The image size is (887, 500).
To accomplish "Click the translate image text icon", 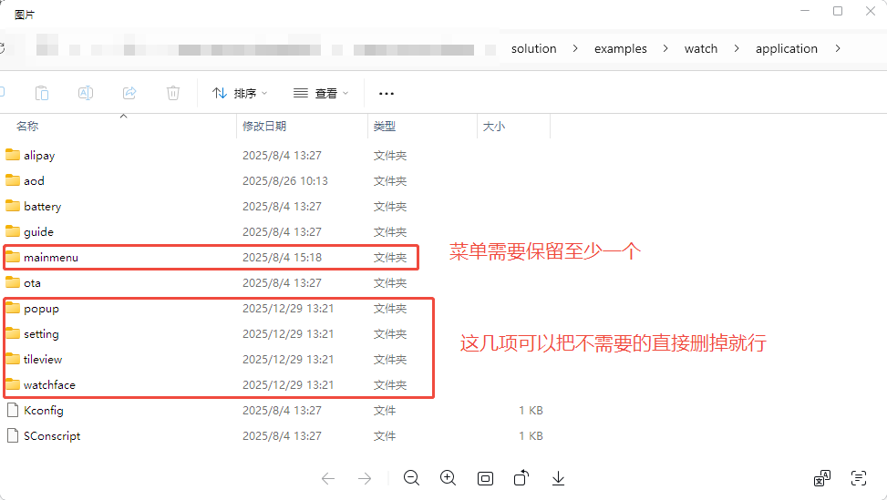I will [822, 478].
